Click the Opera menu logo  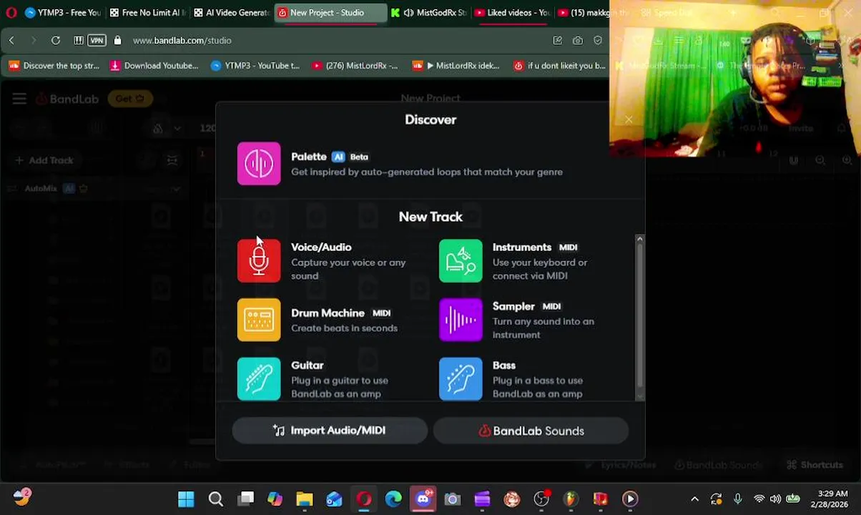click(x=11, y=12)
